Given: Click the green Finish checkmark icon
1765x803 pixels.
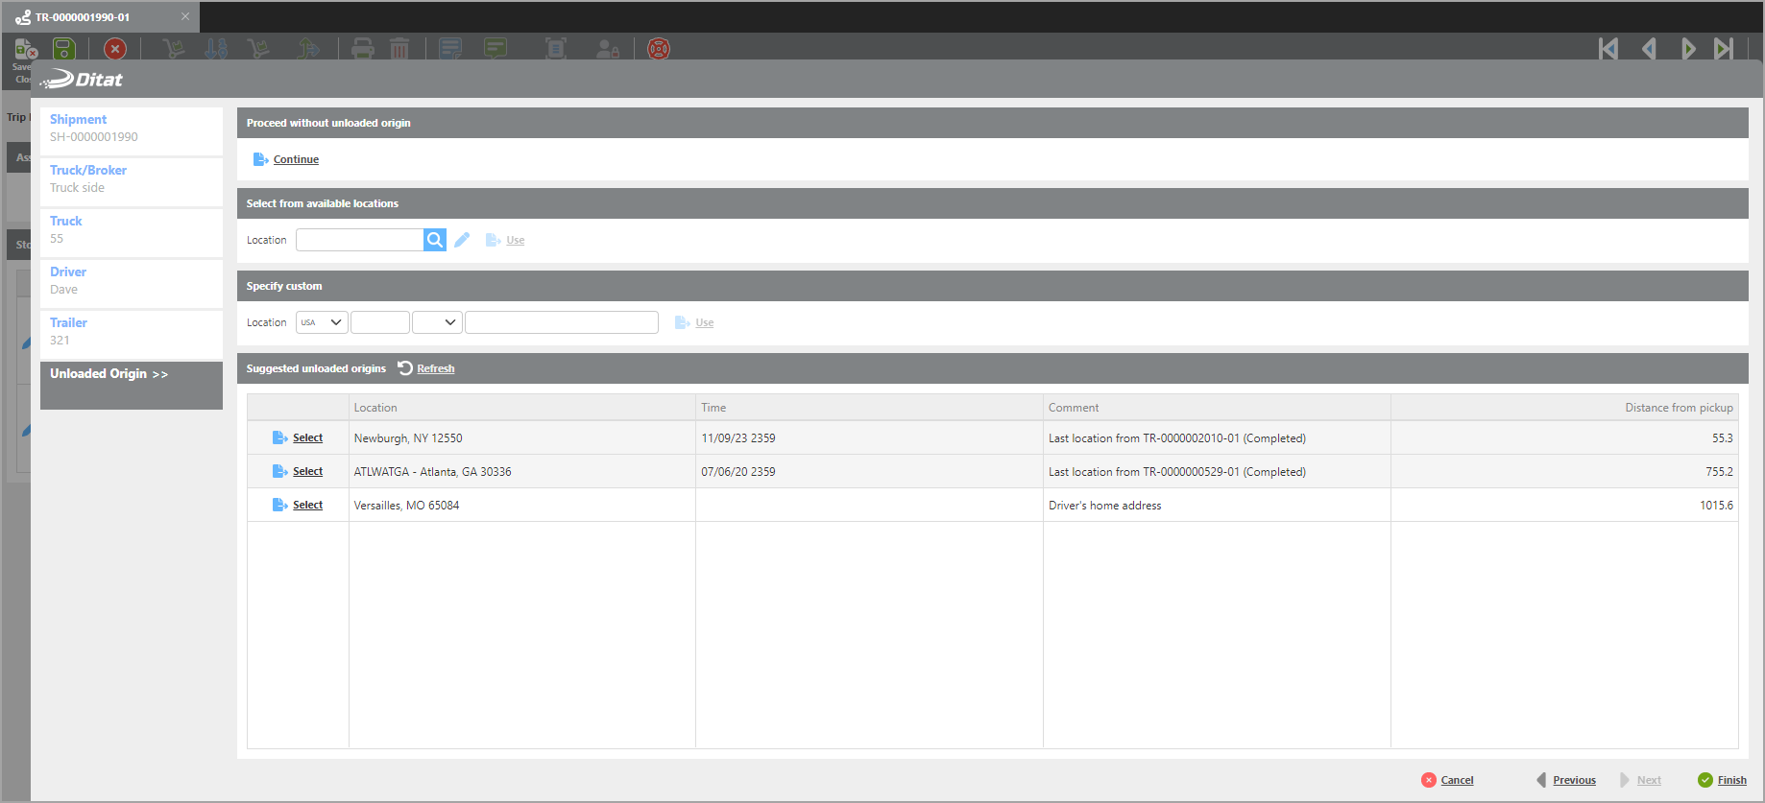Looking at the screenshot, I should coord(1705,780).
